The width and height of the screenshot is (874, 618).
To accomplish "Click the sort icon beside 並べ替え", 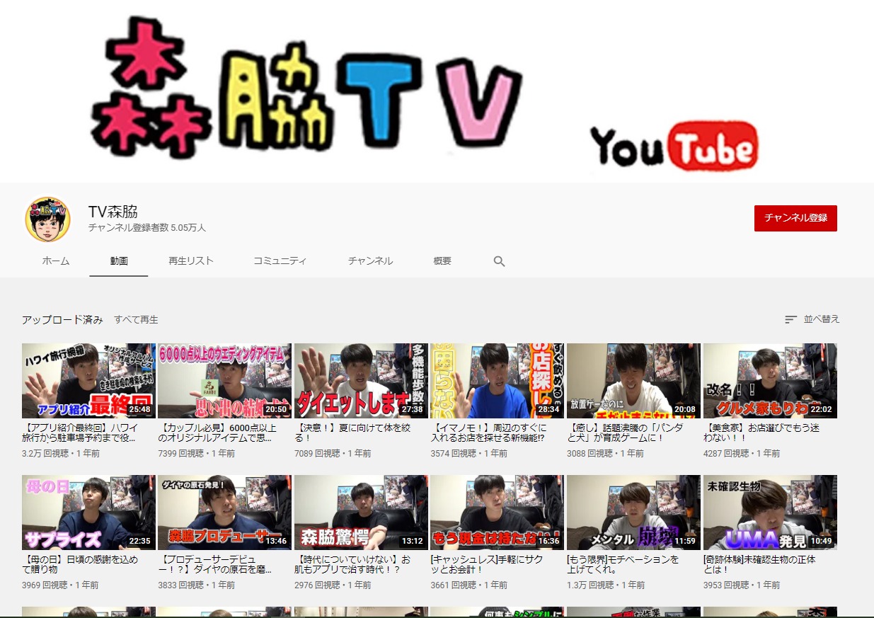I will click(790, 319).
